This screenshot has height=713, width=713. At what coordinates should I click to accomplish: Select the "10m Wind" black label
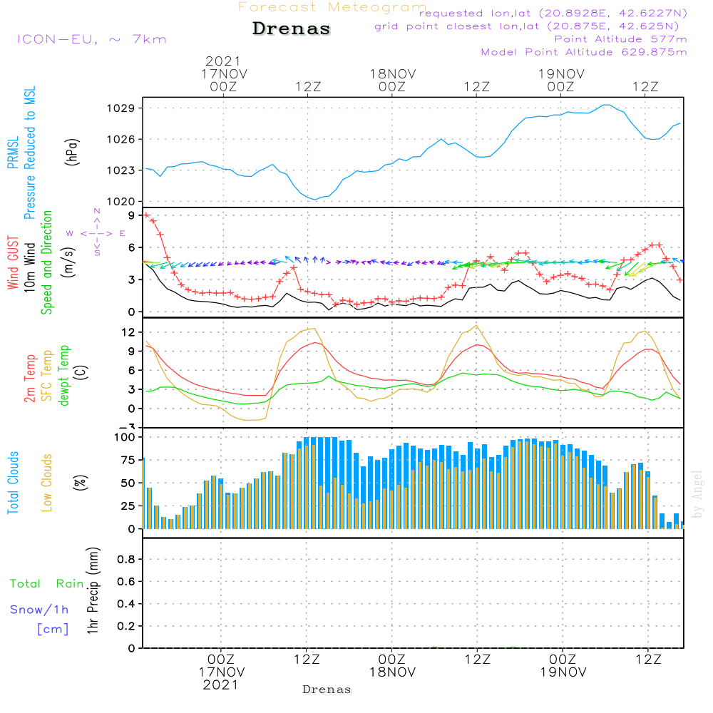[x=29, y=267]
